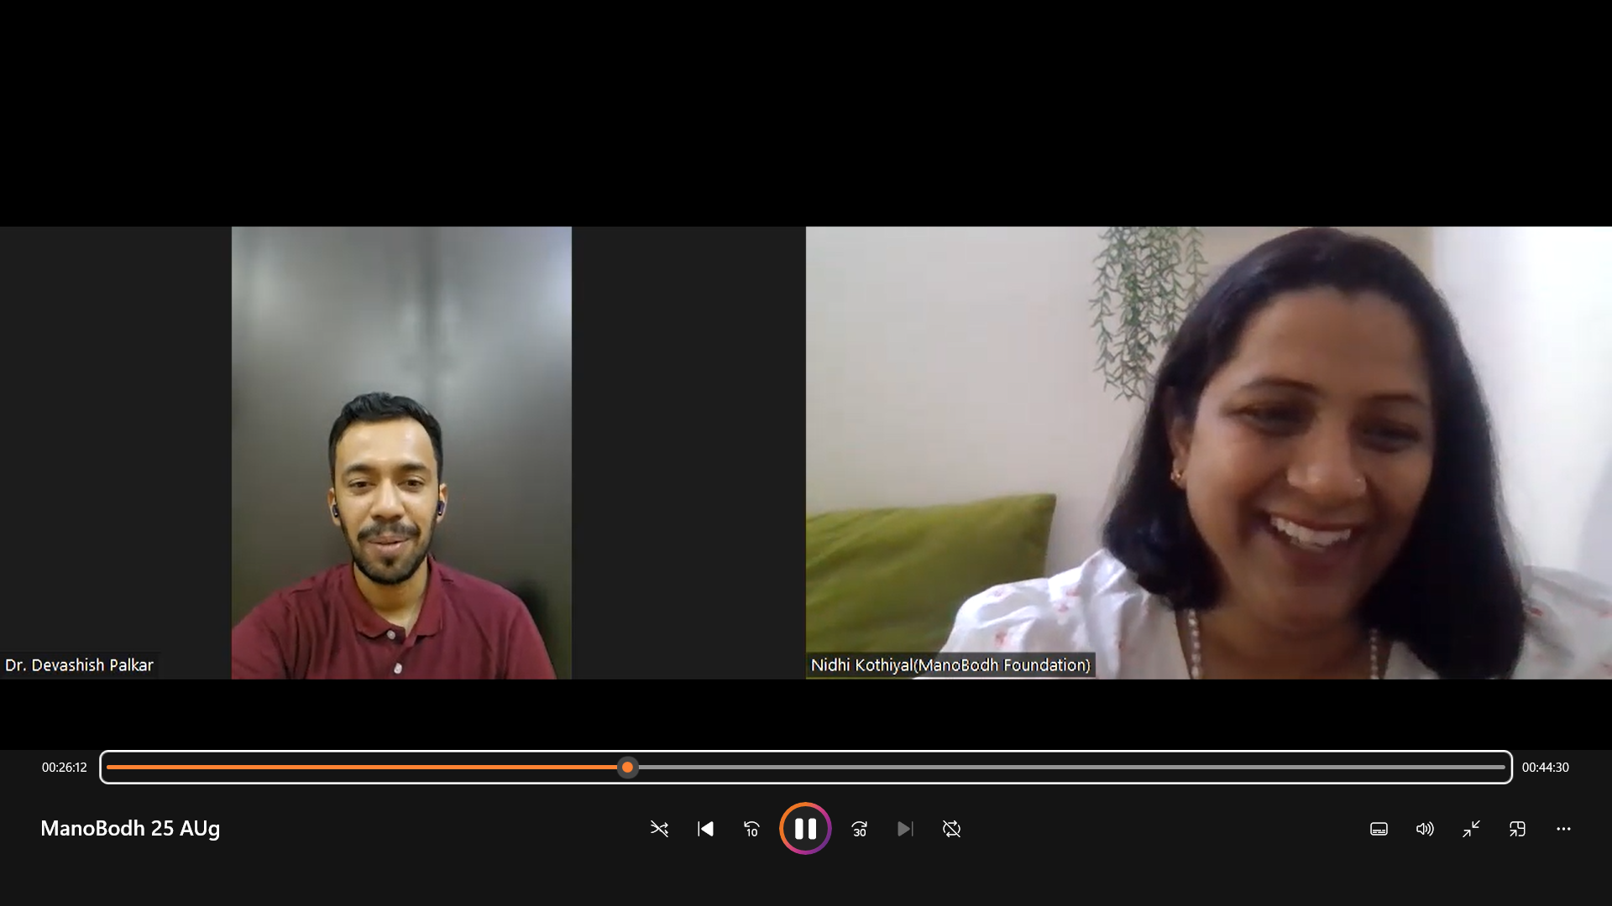Toggle repeat mode
This screenshot has height=906, width=1612.
click(951, 829)
